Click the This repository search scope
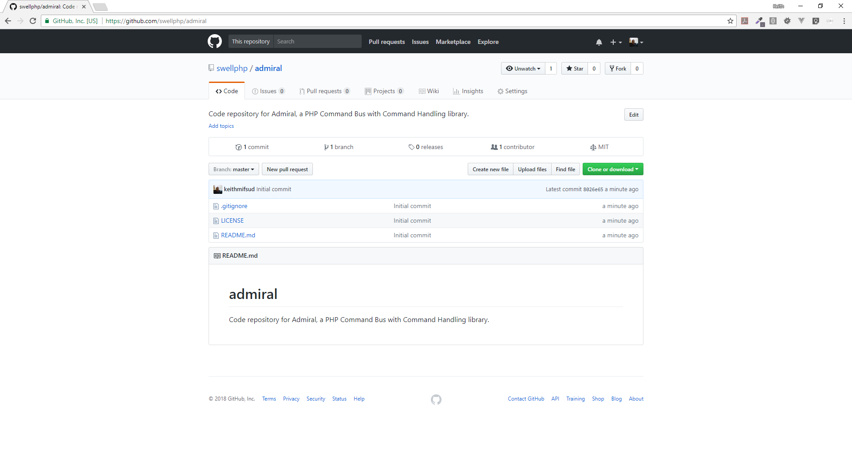 251,41
